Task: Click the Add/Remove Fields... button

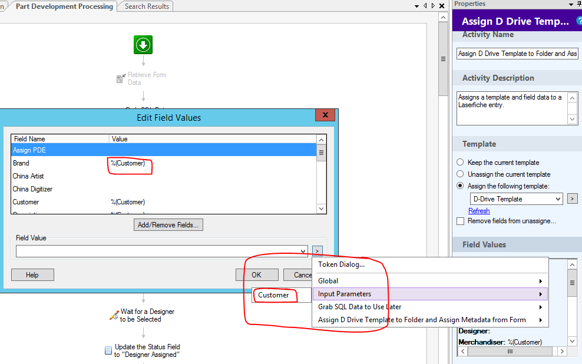Action: [168, 225]
